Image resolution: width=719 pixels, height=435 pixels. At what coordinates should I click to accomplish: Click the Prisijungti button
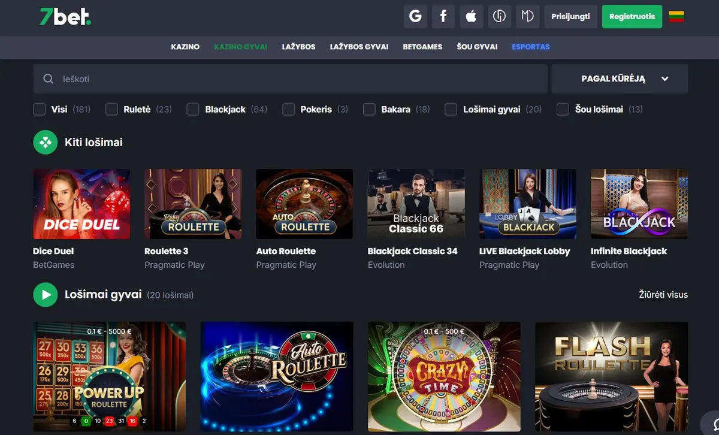(x=571, y=17)
